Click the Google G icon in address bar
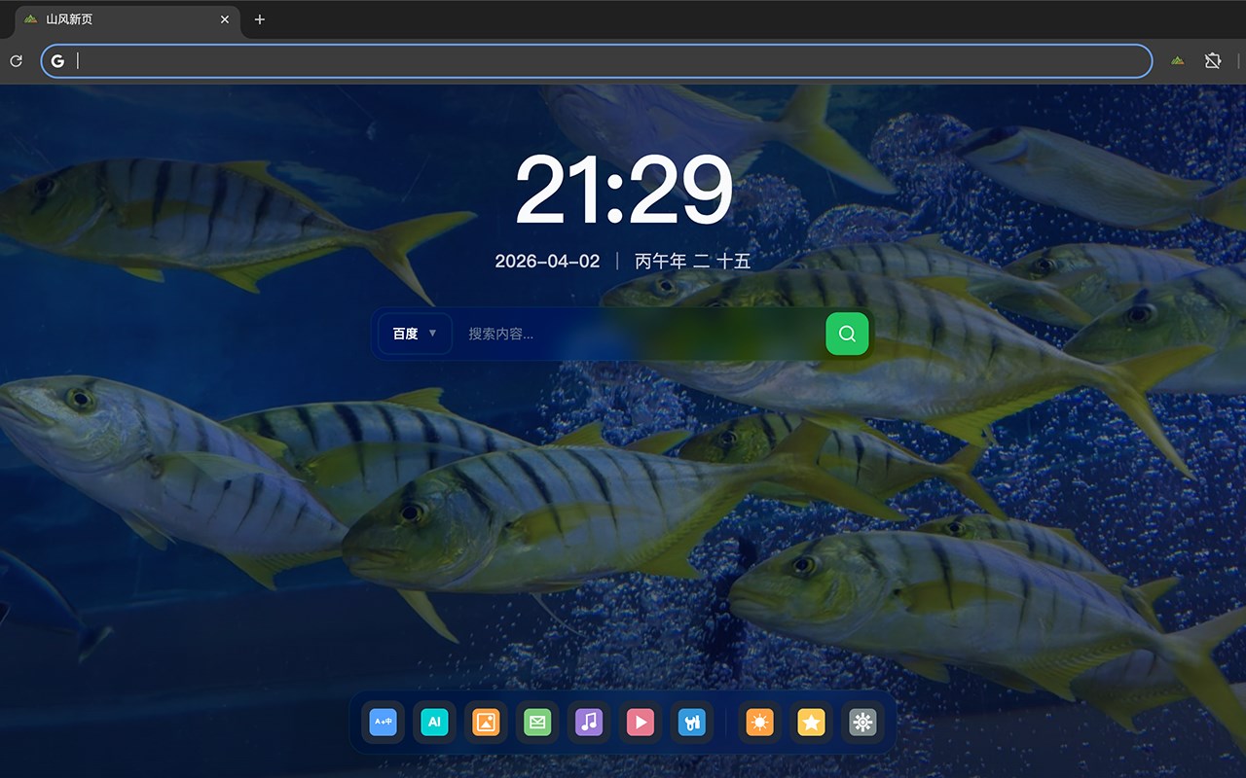The height and width of the screenshot is (778, 1246). coord(58,61)
